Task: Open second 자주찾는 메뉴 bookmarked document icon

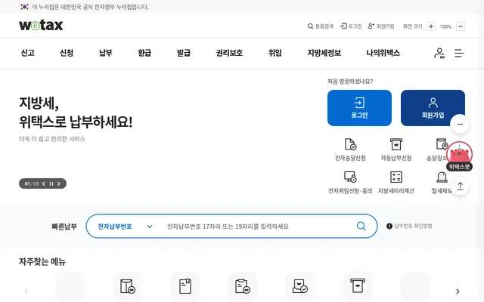Action: [185, 286]
